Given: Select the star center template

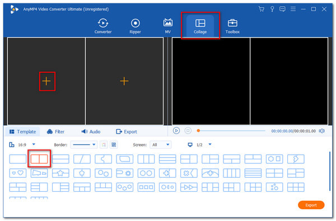Looking at the screenshot, I should click(x=60, y=173).
